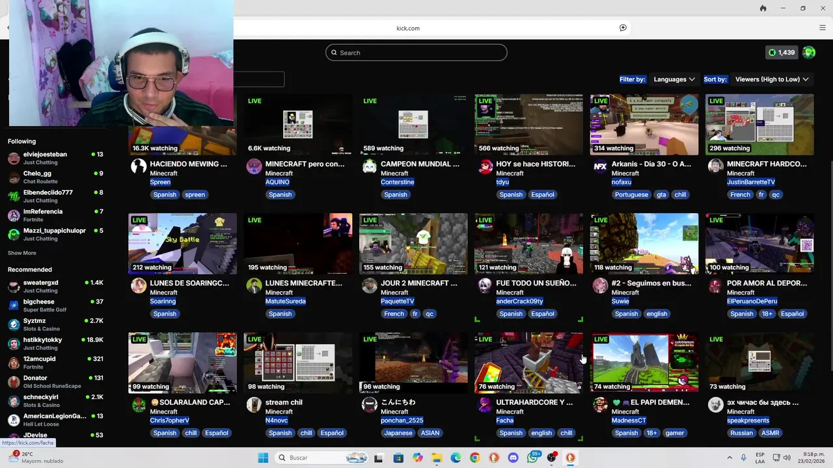833x468 pixels.
Task: Click the JustinBarretteTV avatar icon
Action: (716, 166)
